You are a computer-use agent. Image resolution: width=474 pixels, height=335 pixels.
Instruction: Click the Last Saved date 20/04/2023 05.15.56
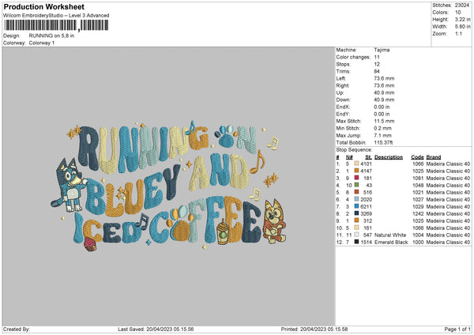click(170, 329)
